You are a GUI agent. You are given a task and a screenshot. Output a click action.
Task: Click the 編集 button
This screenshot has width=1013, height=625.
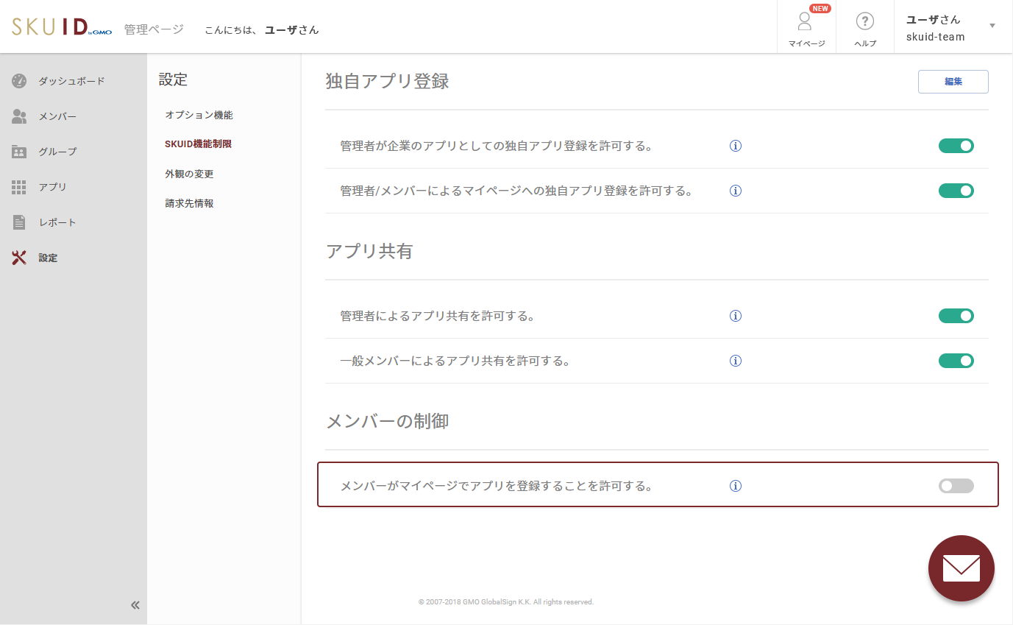953,82
